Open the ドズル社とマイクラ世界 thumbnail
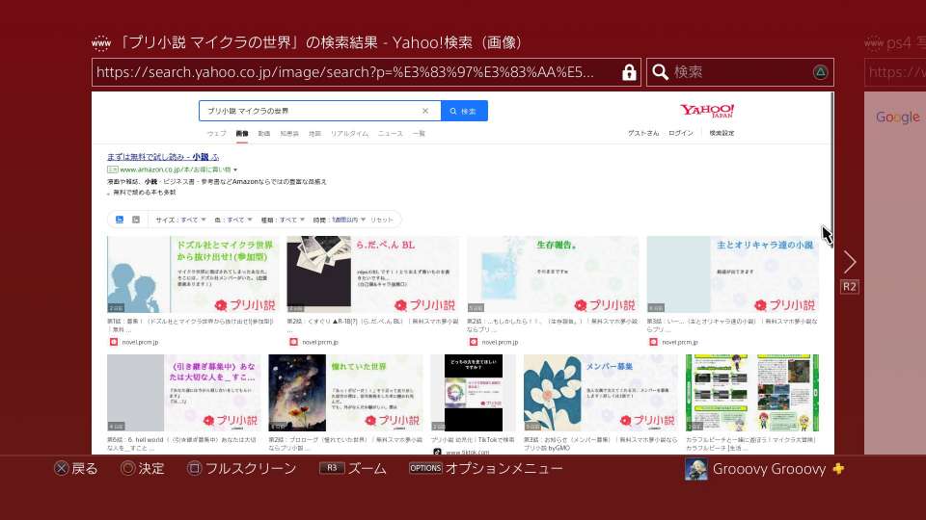The width and height of the screenshot is (926, 520). click(193, 274)
